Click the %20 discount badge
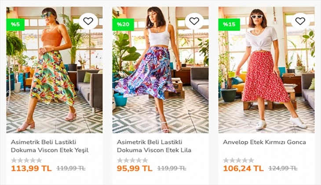This screenshot has height=185, width=321. [123, 25]
